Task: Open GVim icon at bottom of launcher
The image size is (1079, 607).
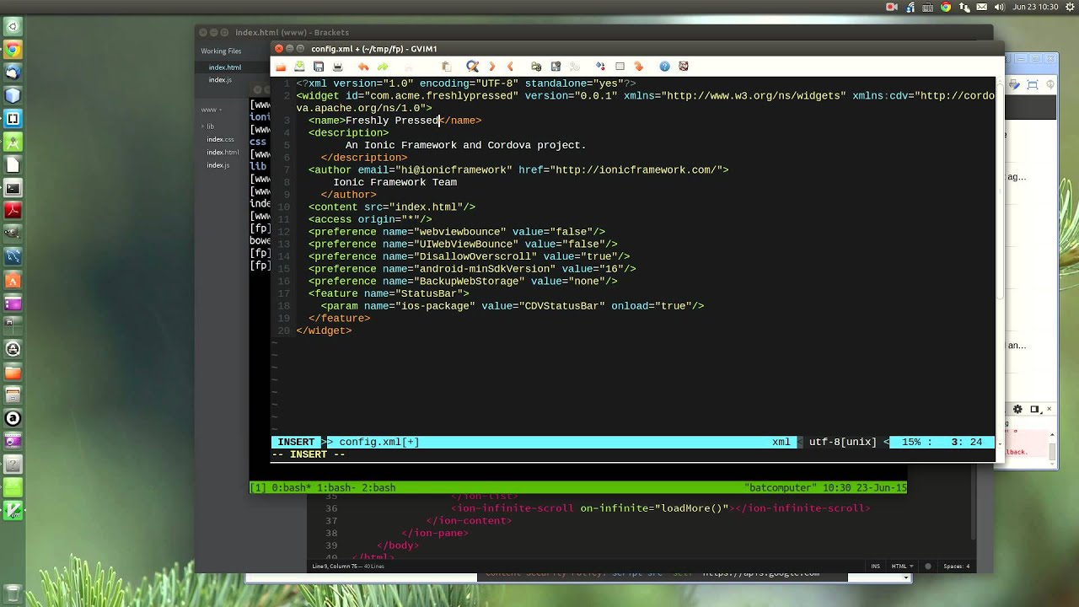Action: pos(13,510)
